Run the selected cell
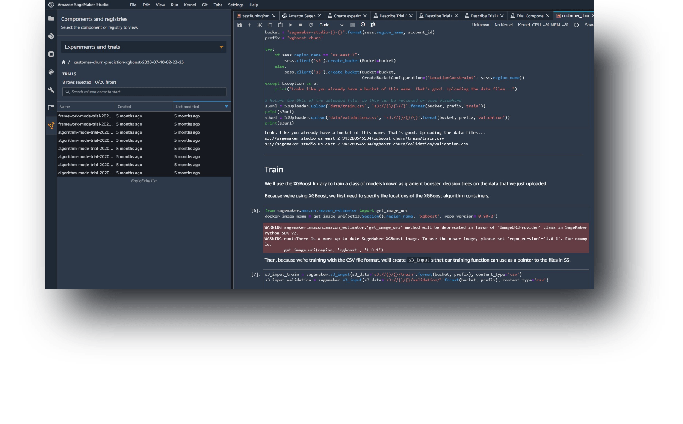The height and width of the screenshot is (424, 683). click(290, 25)
